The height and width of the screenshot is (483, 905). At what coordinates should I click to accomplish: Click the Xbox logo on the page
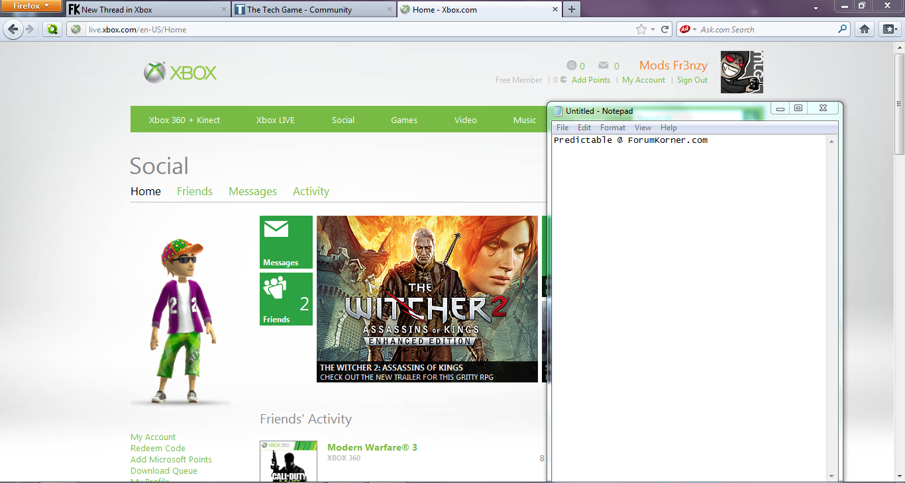click(180, 72)
